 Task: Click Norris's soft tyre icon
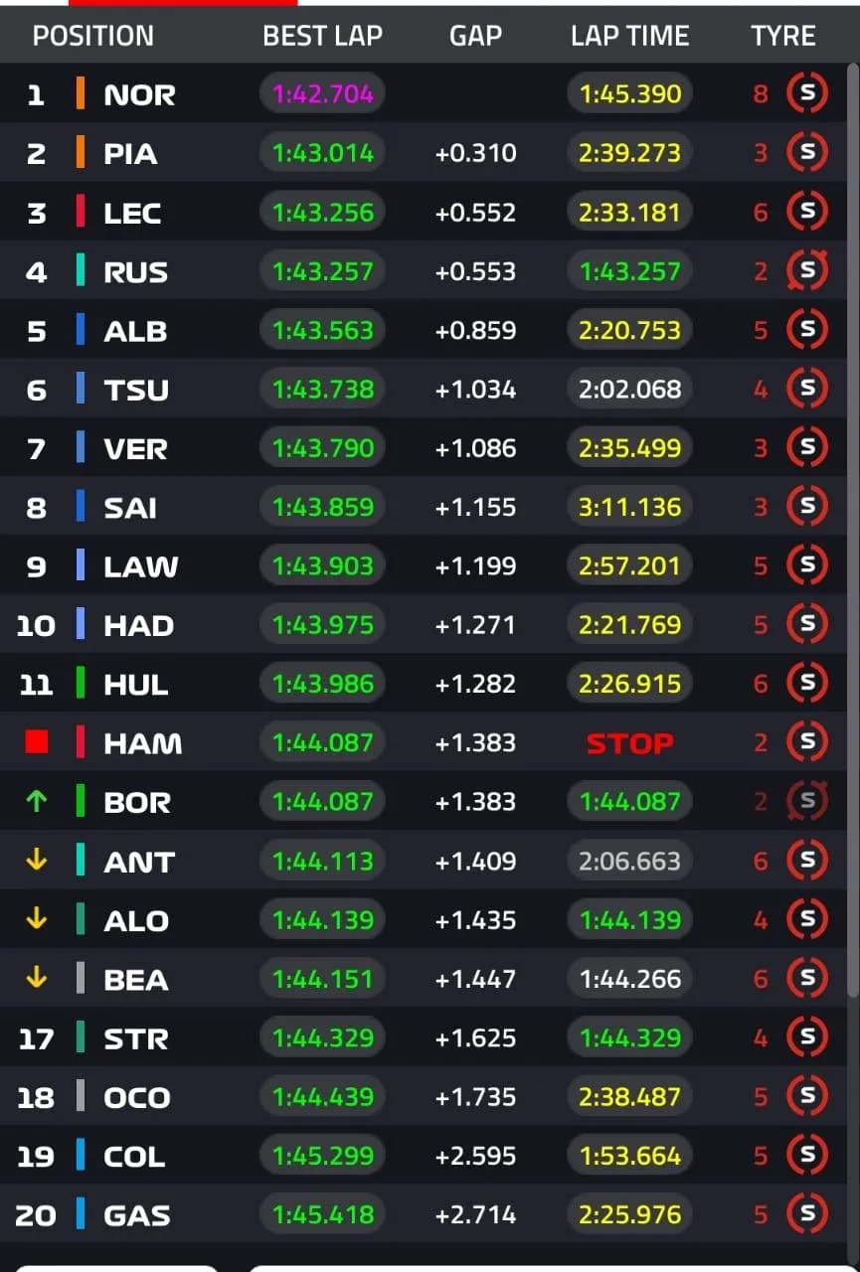coord(806,94)
